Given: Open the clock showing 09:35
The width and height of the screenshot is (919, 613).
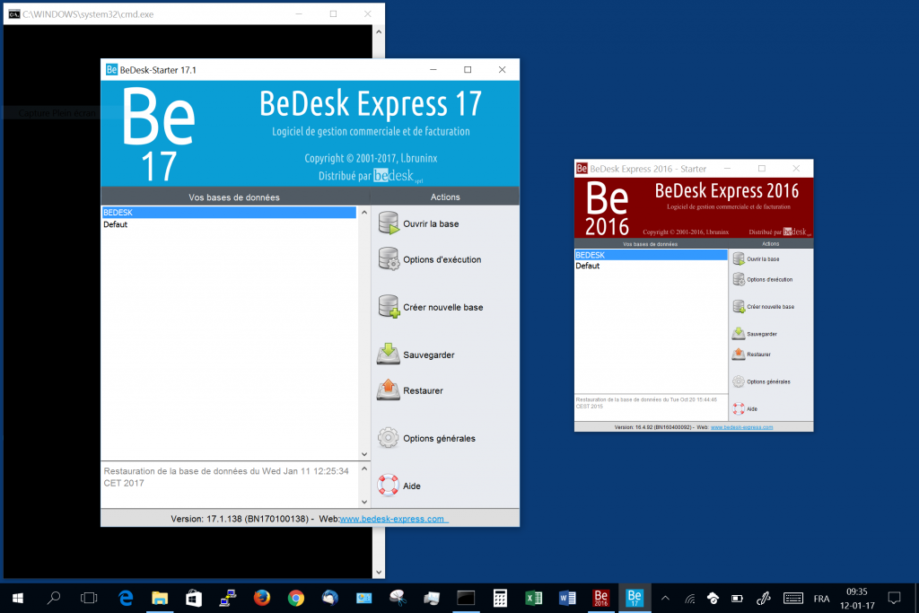Looking at the screenshot, I should [x=857, y=599].
